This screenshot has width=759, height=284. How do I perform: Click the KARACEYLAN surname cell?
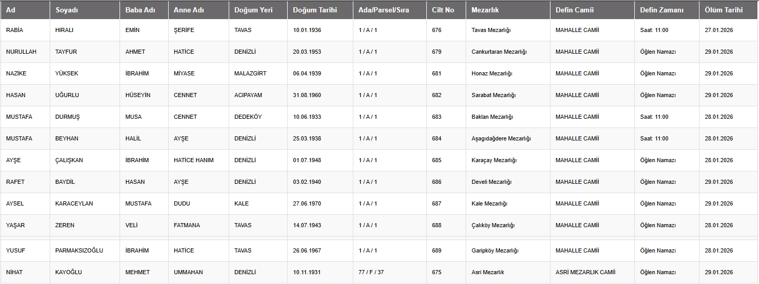click(74, 203)
